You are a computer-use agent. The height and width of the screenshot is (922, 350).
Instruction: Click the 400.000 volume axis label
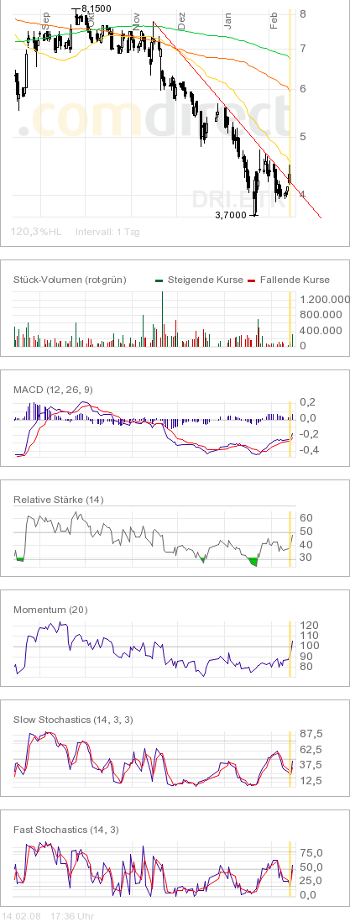click(321, 331)
